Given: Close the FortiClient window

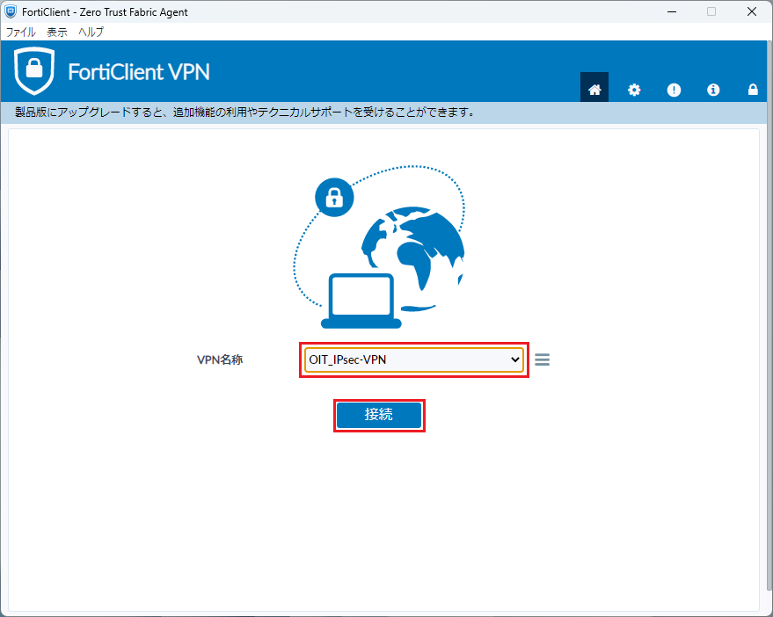Looking at the screenshot, I should click(x=751, y=12).
